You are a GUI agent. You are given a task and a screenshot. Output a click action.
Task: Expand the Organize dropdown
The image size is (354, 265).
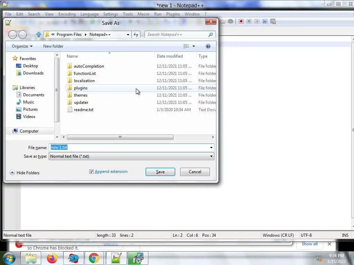point(22,46)
